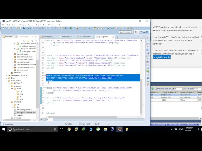Click the Spring leaf taskbar icon
Viewport: 202px width, 151px height.
coord(98,129)
